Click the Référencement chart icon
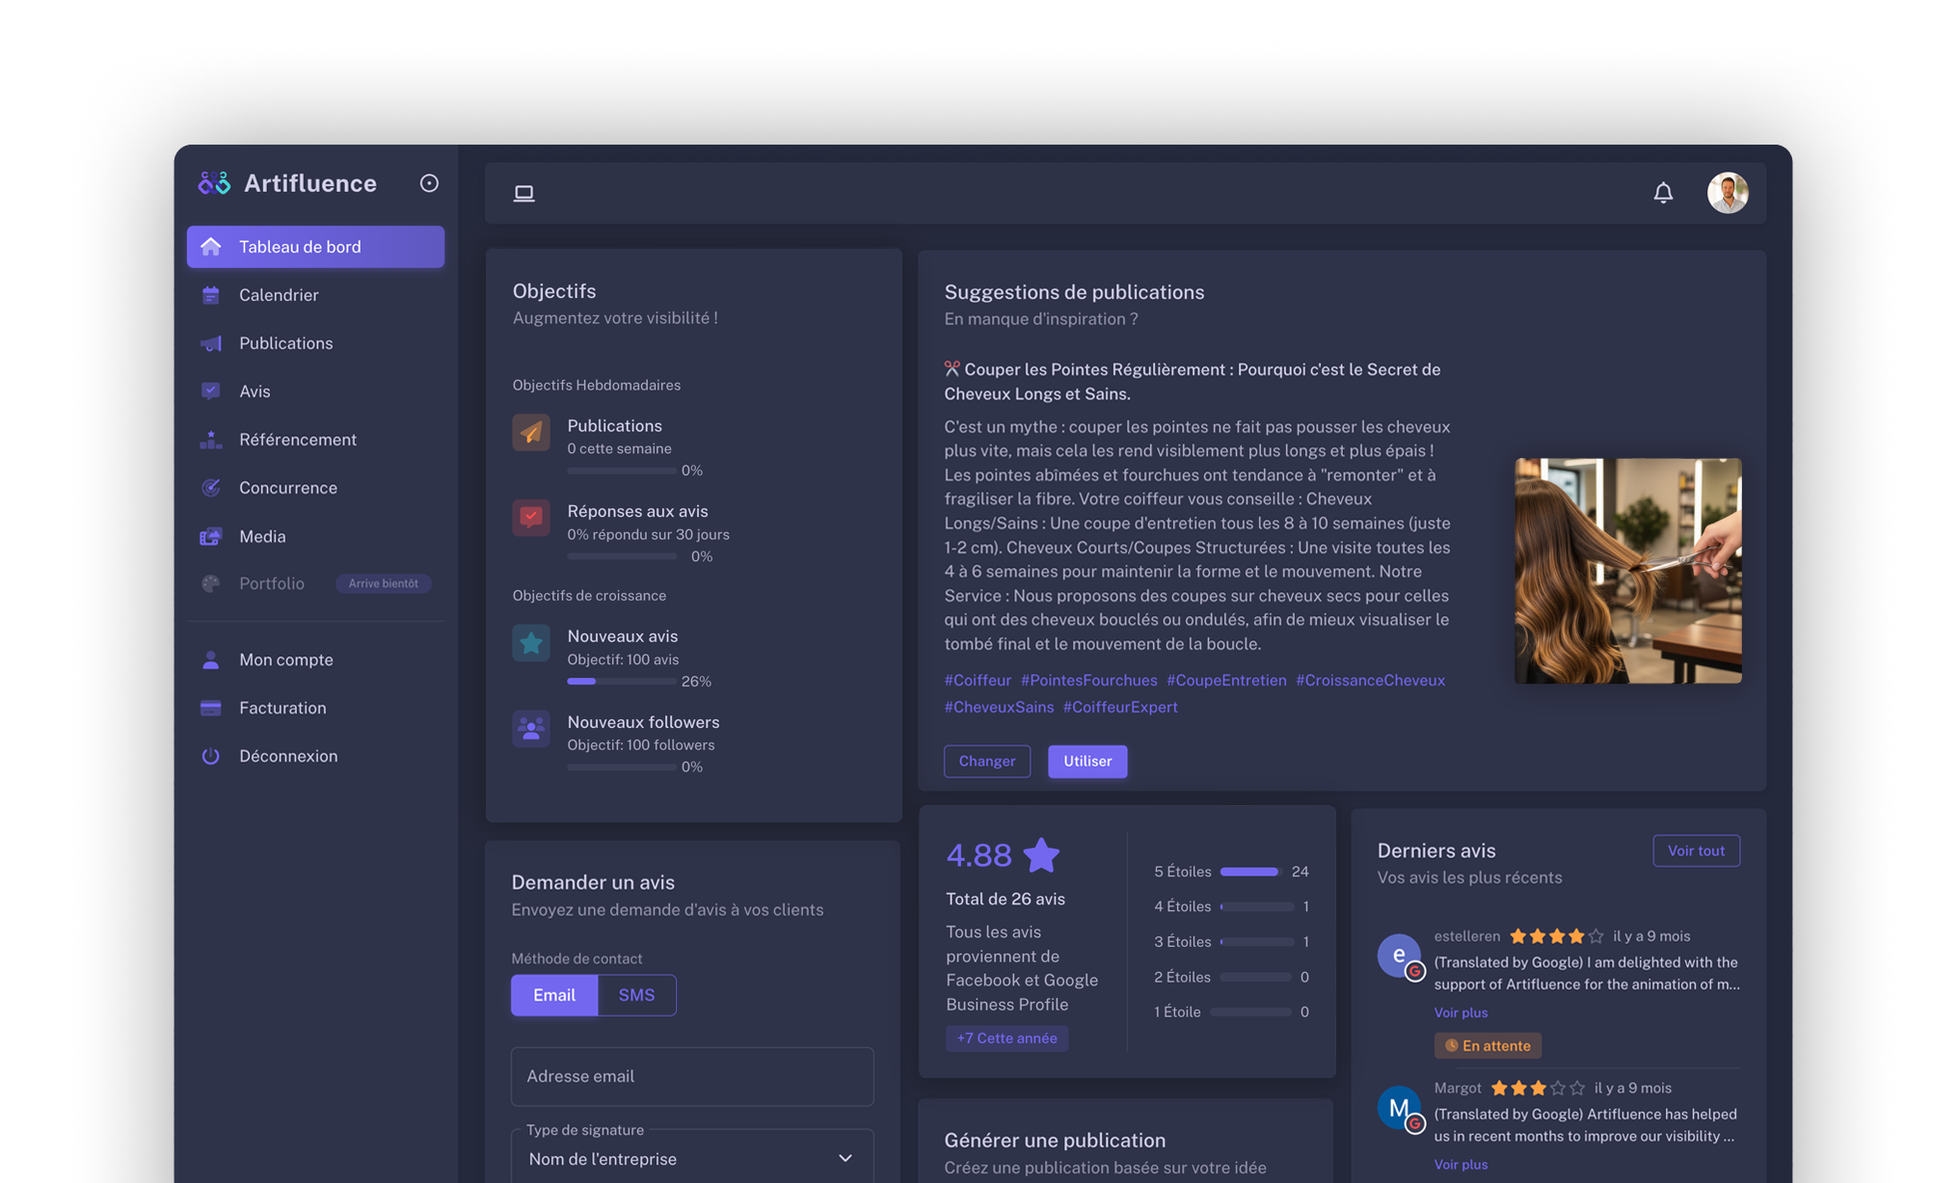Image resolution: width=1958 pixels, height=1183 pixels. pos(211,439)
